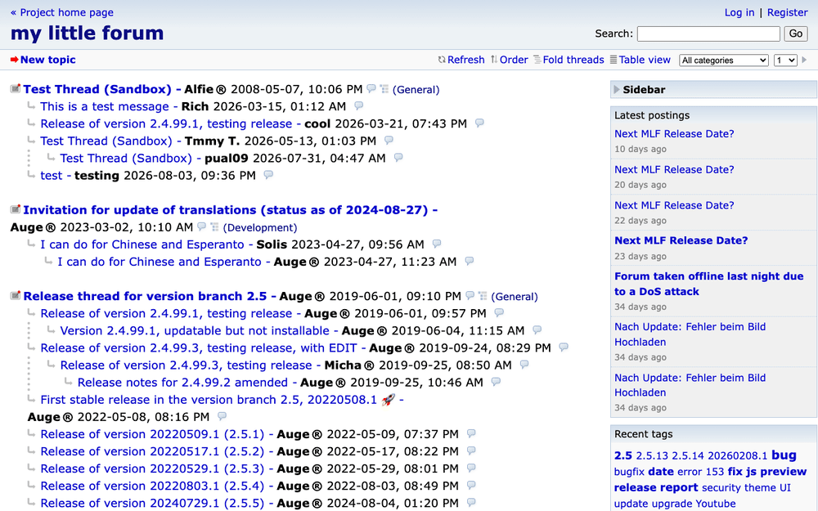
Task: Click the "my little forum" title
Action: [88, 34]
